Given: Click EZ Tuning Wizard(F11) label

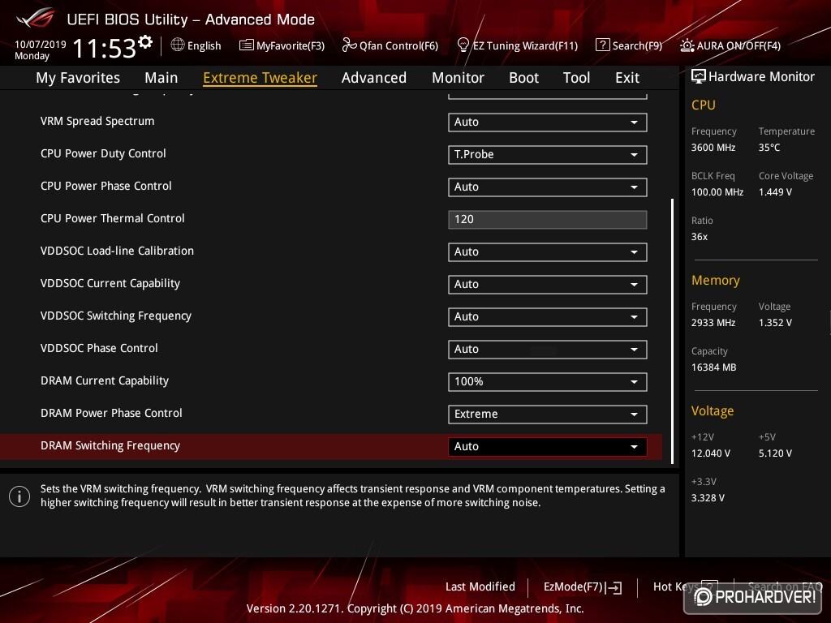Looking at the screenshot, I should pos(525,45).
